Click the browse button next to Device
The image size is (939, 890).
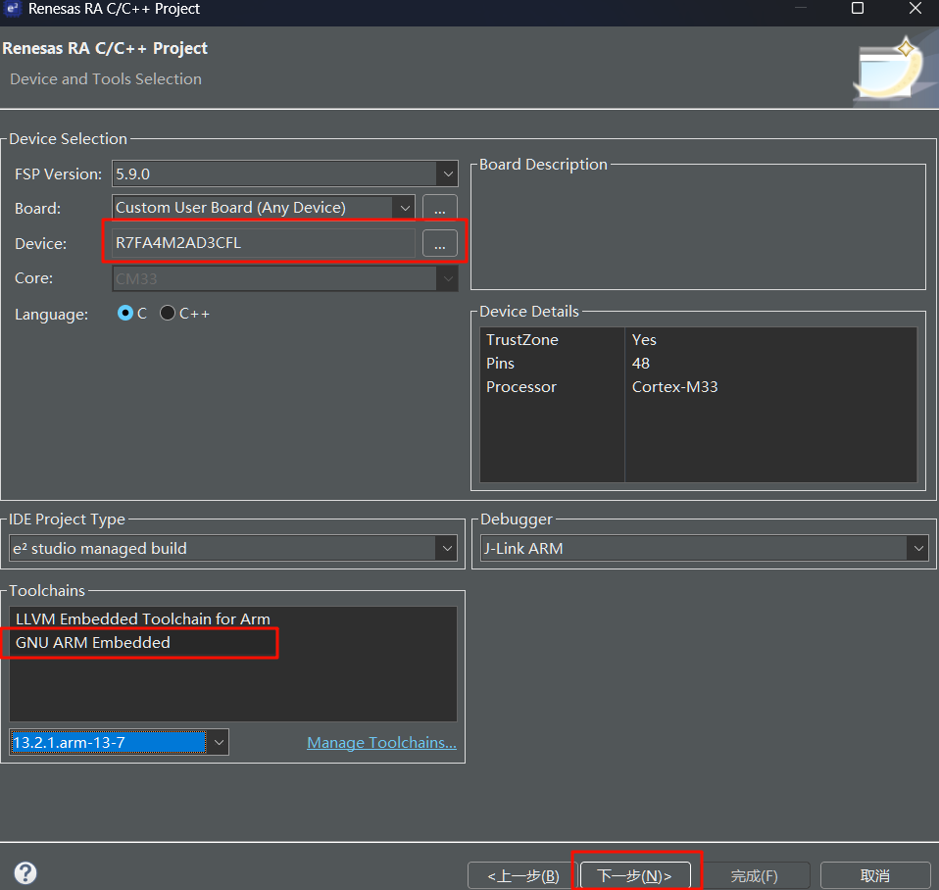(x=440, y=243)
